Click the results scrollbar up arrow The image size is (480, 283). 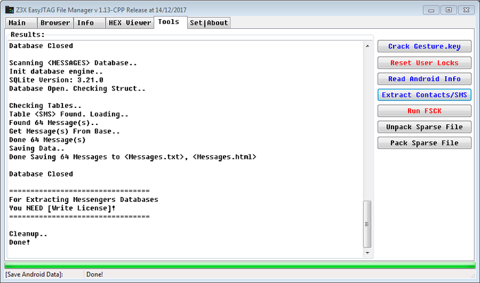point(368,46)
